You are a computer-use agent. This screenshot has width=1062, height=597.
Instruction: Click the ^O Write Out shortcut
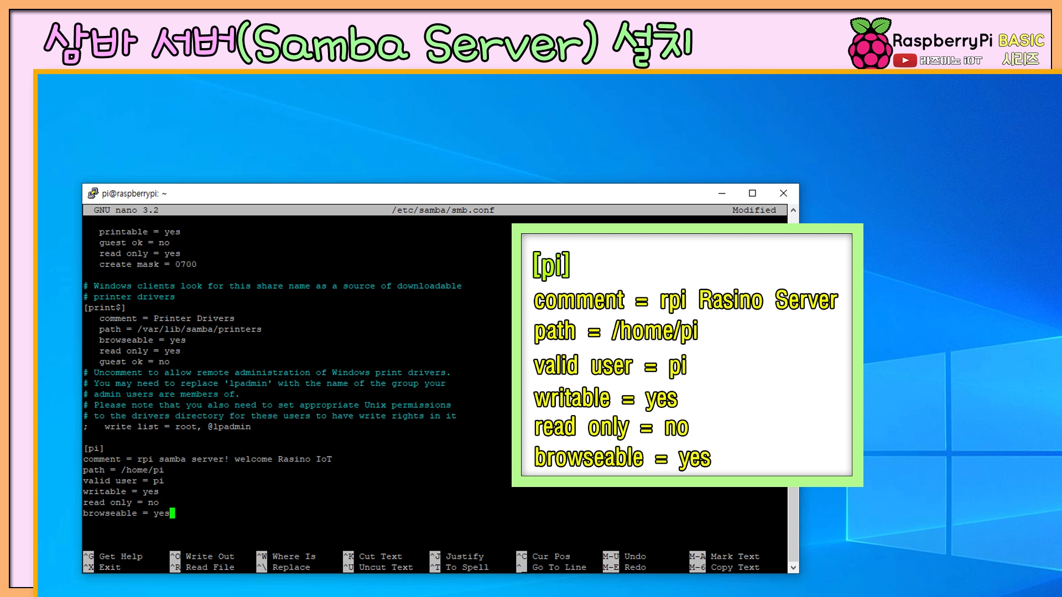[202, 556]
